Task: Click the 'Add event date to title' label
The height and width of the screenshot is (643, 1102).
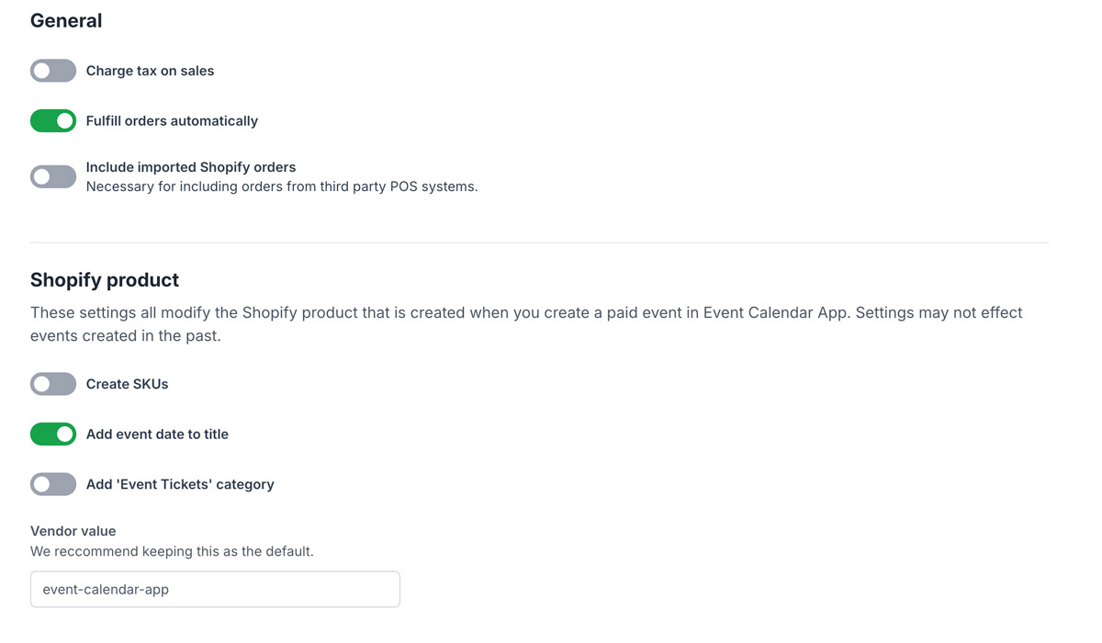Action: click(157, 434)
